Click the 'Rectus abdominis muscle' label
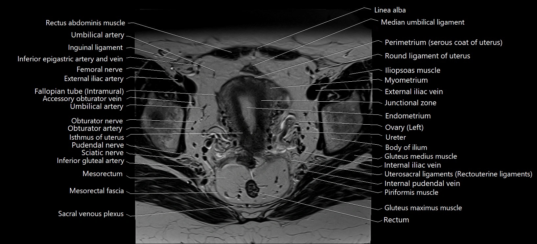The image size is (537, 244). [85, 23]
